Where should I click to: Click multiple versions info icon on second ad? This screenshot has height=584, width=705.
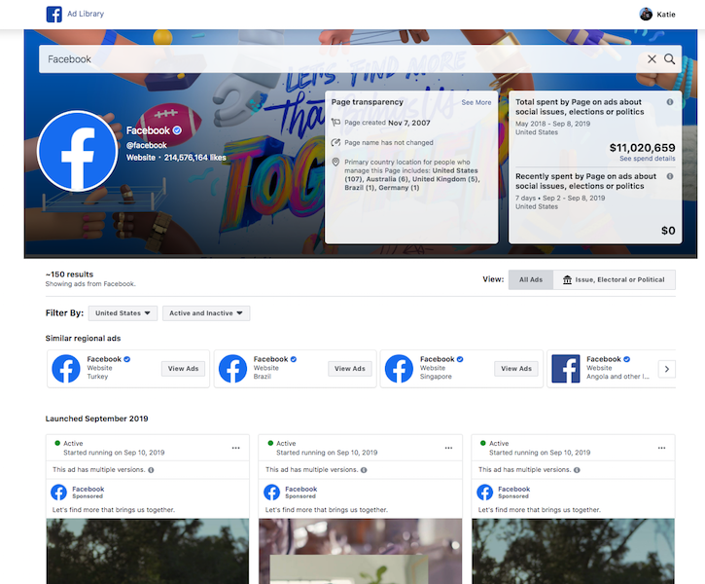(364, 470)
